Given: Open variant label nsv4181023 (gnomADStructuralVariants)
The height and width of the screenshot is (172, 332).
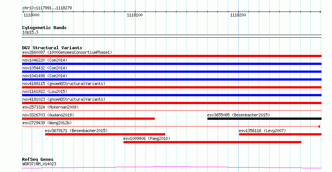Looking at the screenshot, I should click(64, 99).
